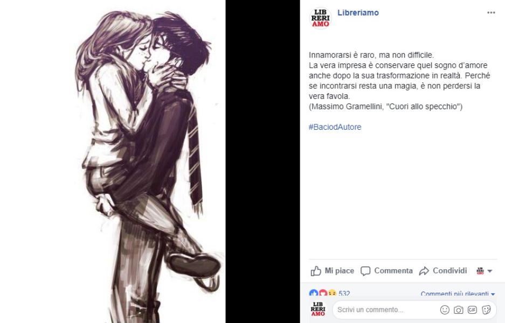Image resolution: width=505 pixels, height=323 pixels.
Task: Open the emoji picker in comment box
Action: point(445,310)
